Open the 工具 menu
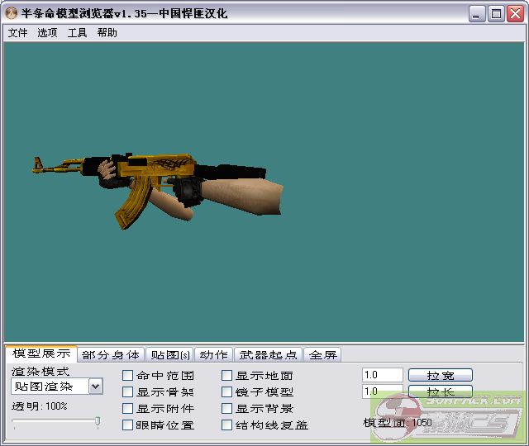529x446 pixels. pos(77,33)
